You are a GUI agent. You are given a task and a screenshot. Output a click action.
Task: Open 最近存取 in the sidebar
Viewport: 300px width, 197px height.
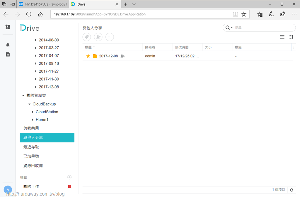[x=31, y=147]
